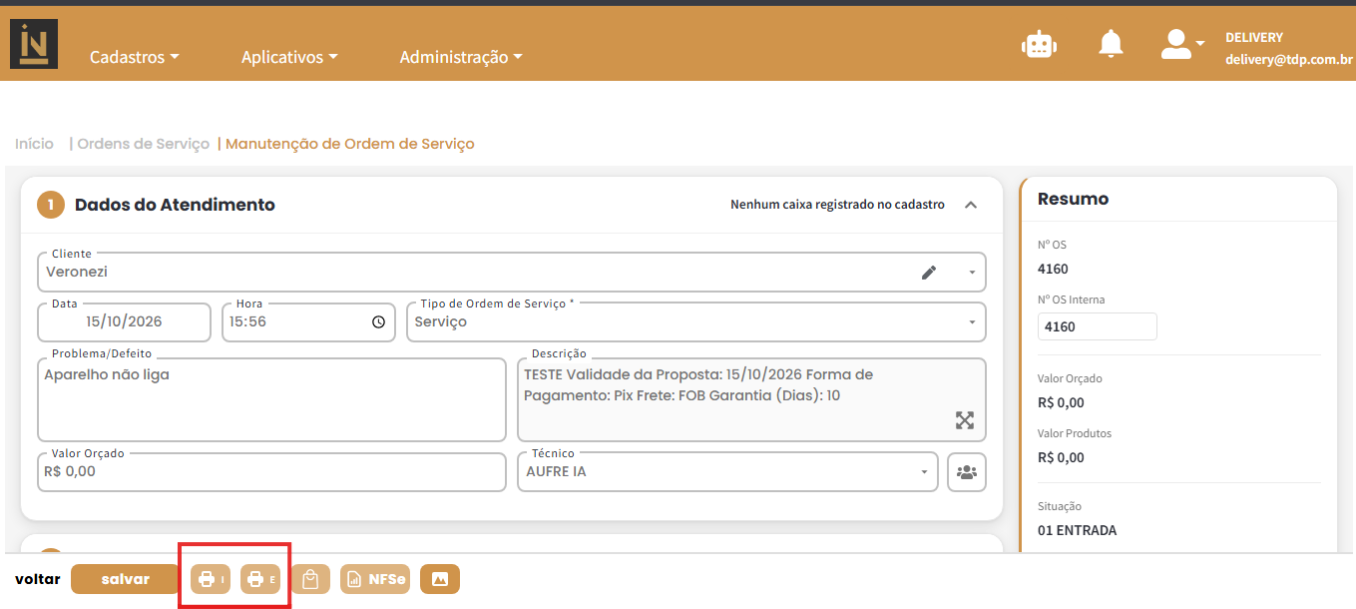Image resolution: width=1356 pixels, height=609 pixels.
Task: Open the technicians group button
Action: 966,472
